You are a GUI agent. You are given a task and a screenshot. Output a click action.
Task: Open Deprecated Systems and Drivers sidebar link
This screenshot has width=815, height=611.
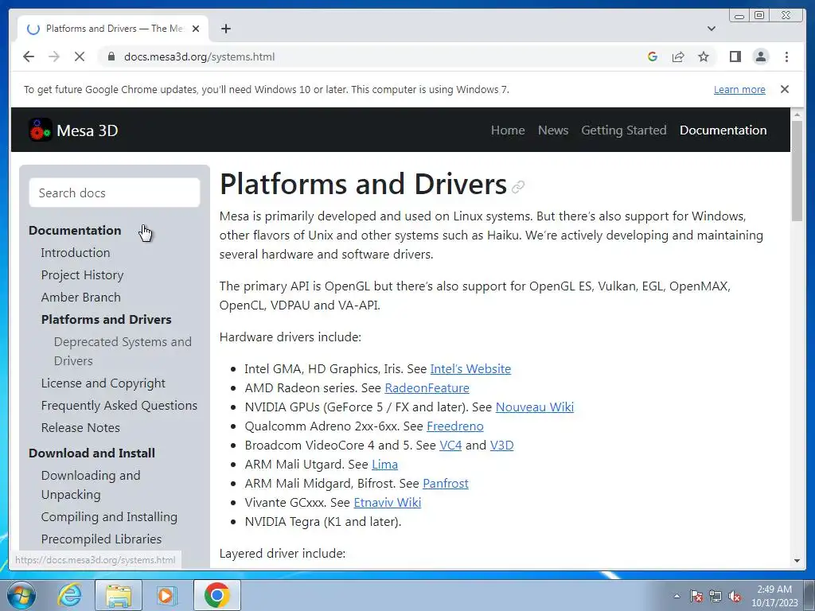123,351
